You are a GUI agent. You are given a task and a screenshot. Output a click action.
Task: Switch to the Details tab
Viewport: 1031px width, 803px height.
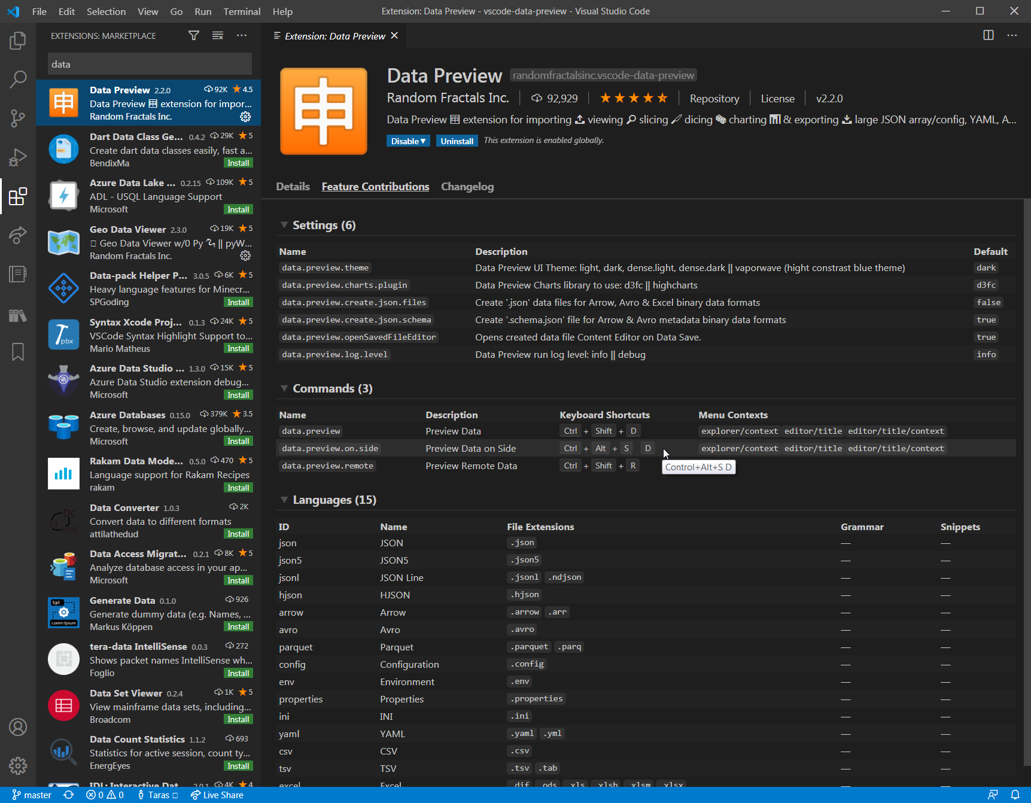point(293,187)
